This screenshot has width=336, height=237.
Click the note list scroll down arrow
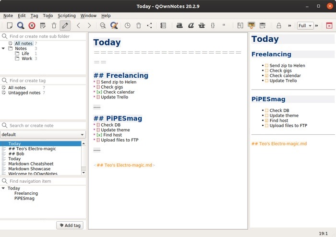pyautogui.click(x=84, y=173)
